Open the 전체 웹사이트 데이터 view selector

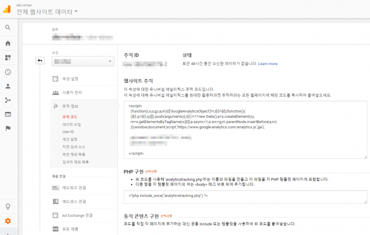47,12
